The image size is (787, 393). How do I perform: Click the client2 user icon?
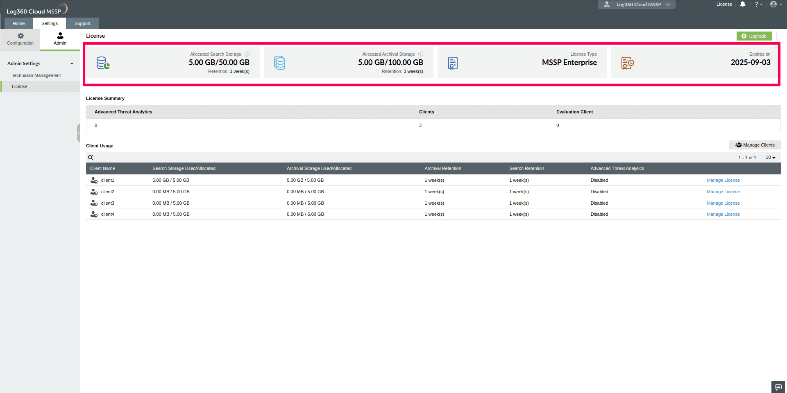click(x=94, y=192)
